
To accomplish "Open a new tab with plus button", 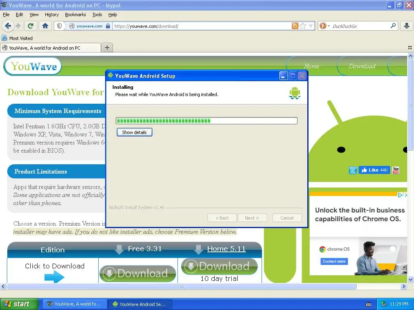I will coord(107,48).
